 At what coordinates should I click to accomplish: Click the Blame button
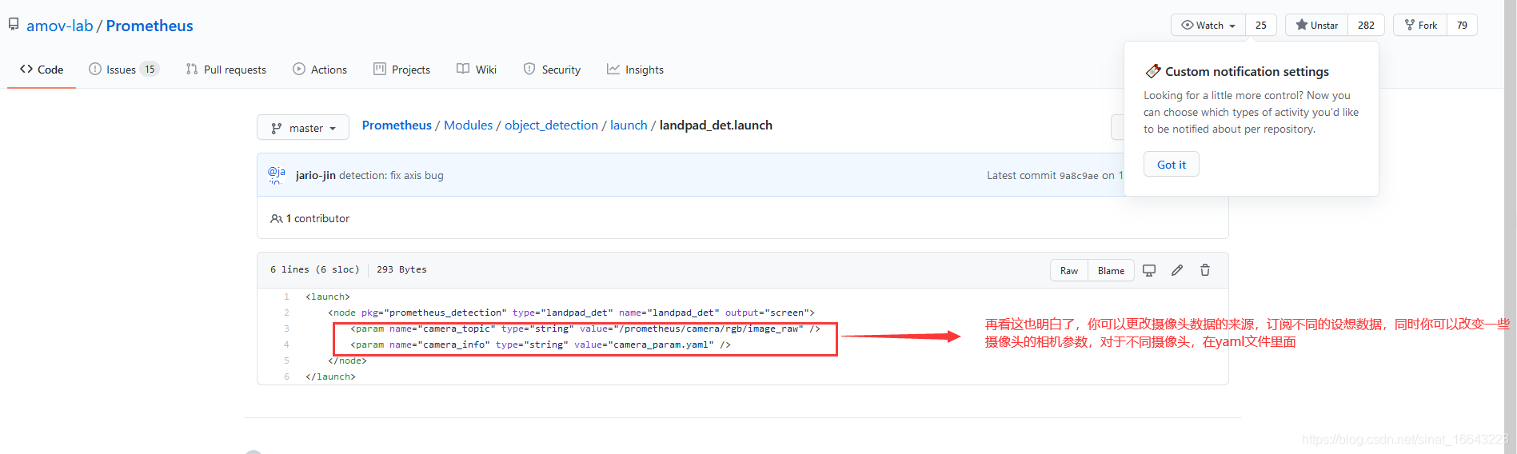1111,270
